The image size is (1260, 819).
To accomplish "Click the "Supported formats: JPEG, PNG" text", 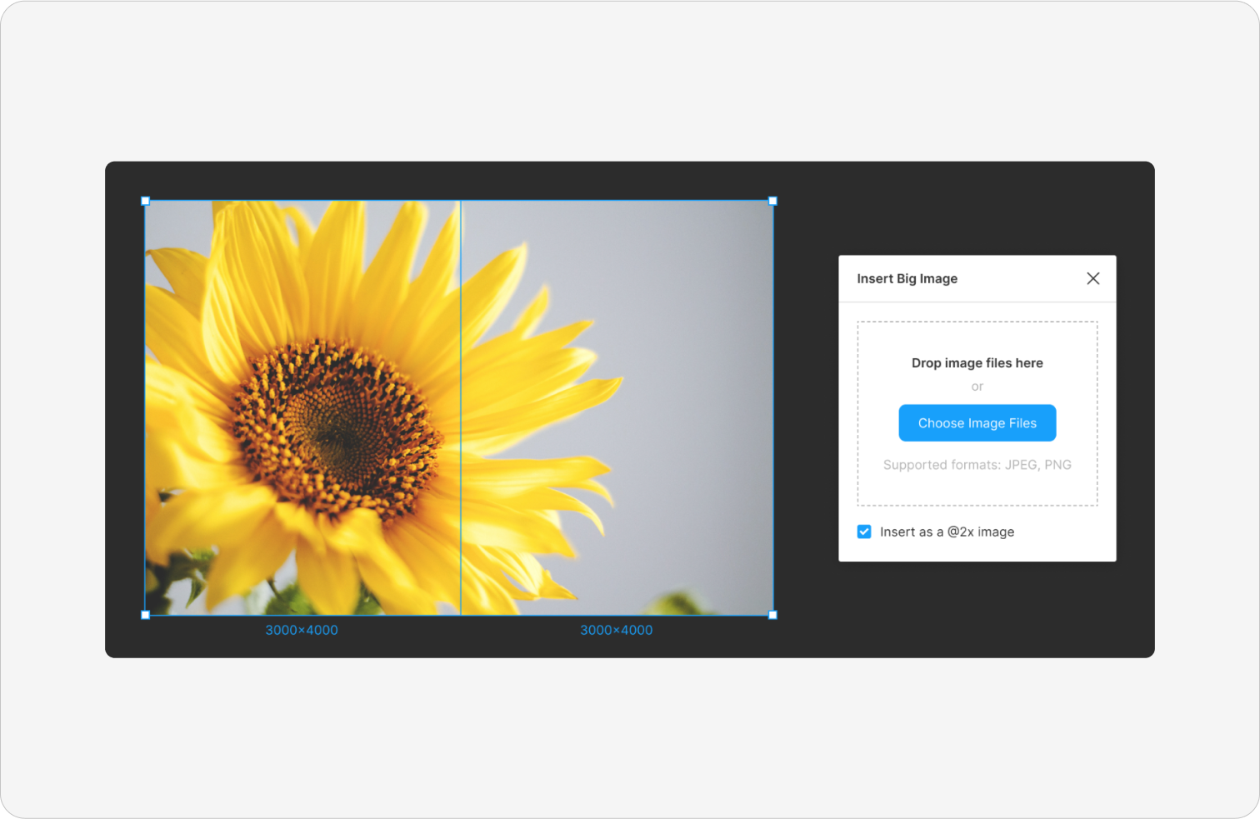I will click(x=977, y=464).
